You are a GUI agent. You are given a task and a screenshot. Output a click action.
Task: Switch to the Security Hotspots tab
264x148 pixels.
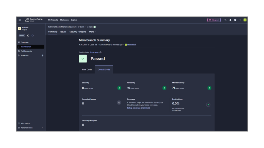[x=78, y=32]
